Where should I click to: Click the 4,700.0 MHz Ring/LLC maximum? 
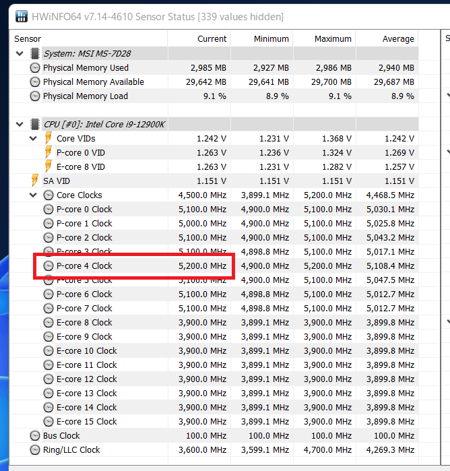(328, 449)
